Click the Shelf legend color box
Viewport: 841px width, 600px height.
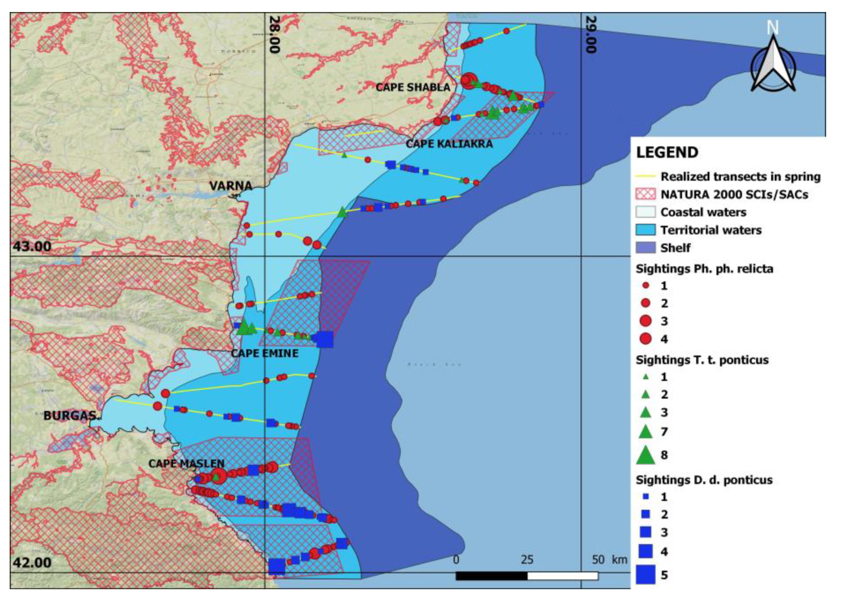coord(645,247)
